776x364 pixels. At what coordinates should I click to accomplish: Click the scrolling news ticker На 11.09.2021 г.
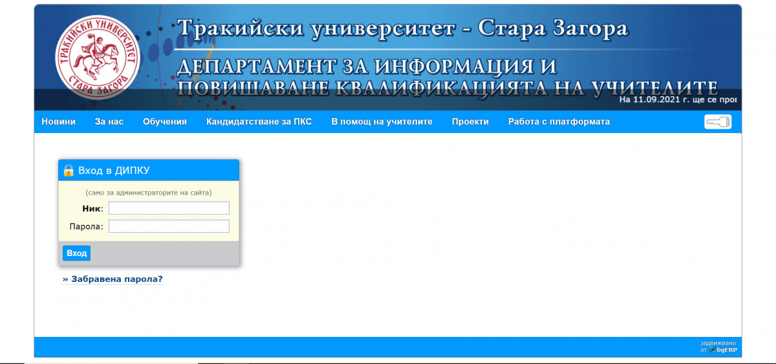pyautogui.click(x=678, y=100)
